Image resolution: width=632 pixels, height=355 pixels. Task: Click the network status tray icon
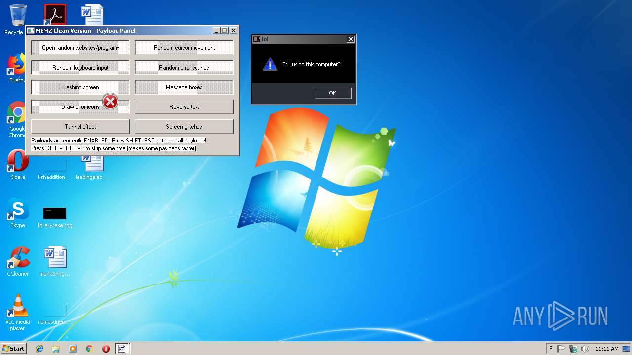pos(573,349)
